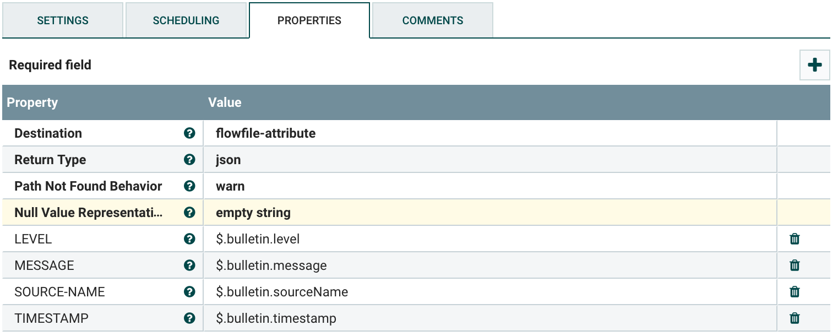838x336 pixels.
Task: View help for the SOURCE-NAME property
Action: (x=189, y=291)
